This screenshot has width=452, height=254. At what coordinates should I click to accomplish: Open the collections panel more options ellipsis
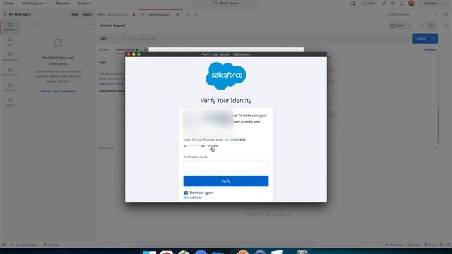(90, 25)
